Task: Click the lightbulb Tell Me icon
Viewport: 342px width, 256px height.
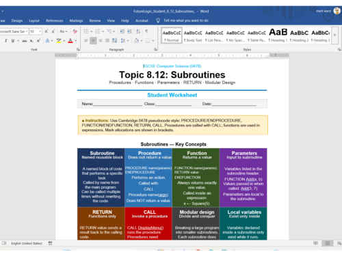Action: click(x=158, y=20)
